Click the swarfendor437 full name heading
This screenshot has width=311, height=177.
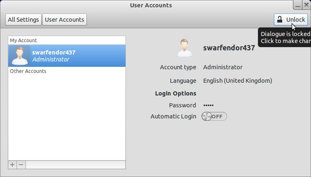(229, 48)
